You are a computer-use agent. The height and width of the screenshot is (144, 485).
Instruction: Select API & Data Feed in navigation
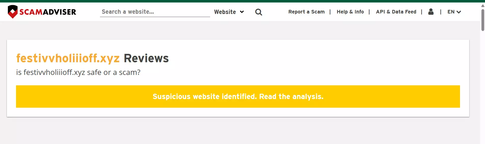pyautogui.click(x=396, y=12)
